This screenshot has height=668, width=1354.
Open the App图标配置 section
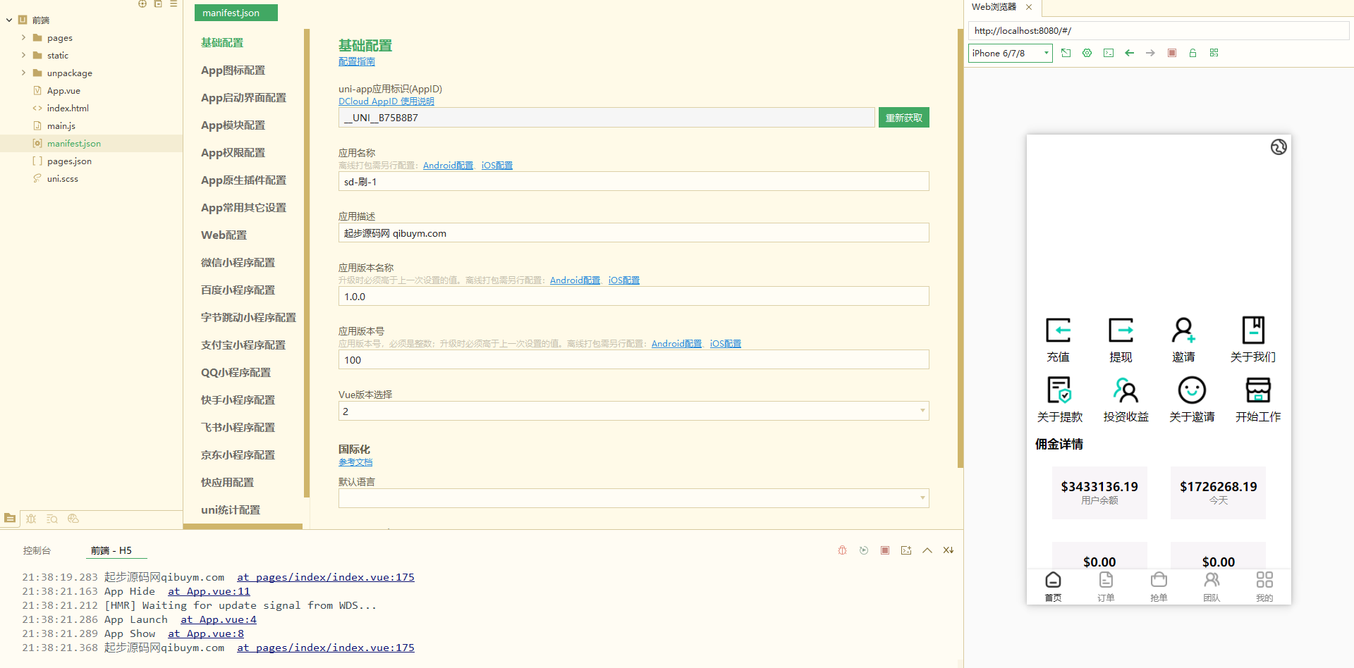[233, 70]
